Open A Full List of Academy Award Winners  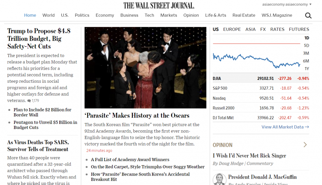pos(130,160)
